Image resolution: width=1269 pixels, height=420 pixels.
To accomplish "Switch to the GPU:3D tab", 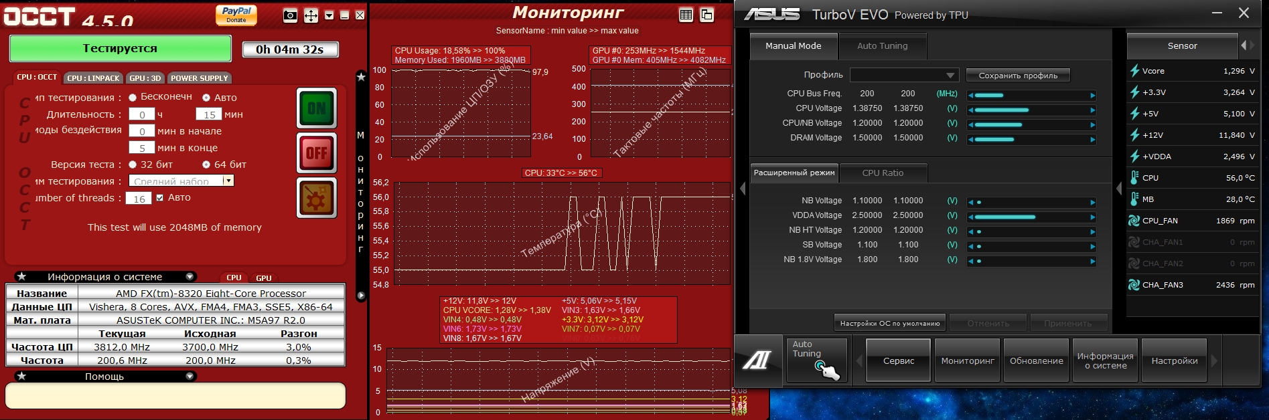I will click(x=145, y=78).
